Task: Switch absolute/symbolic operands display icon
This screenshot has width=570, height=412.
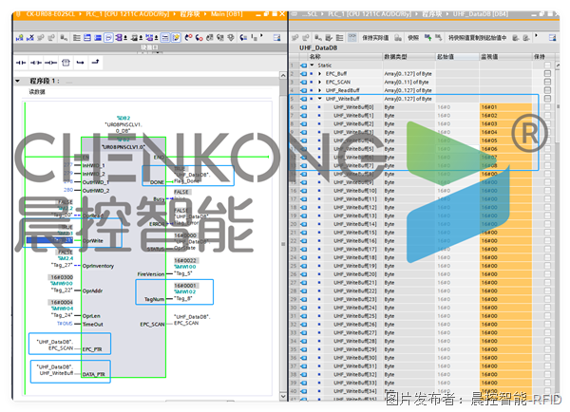Action: (121, 37)
